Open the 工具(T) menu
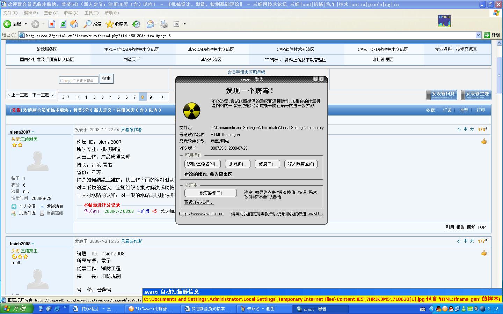503x314 pixels. pos(91,13)
